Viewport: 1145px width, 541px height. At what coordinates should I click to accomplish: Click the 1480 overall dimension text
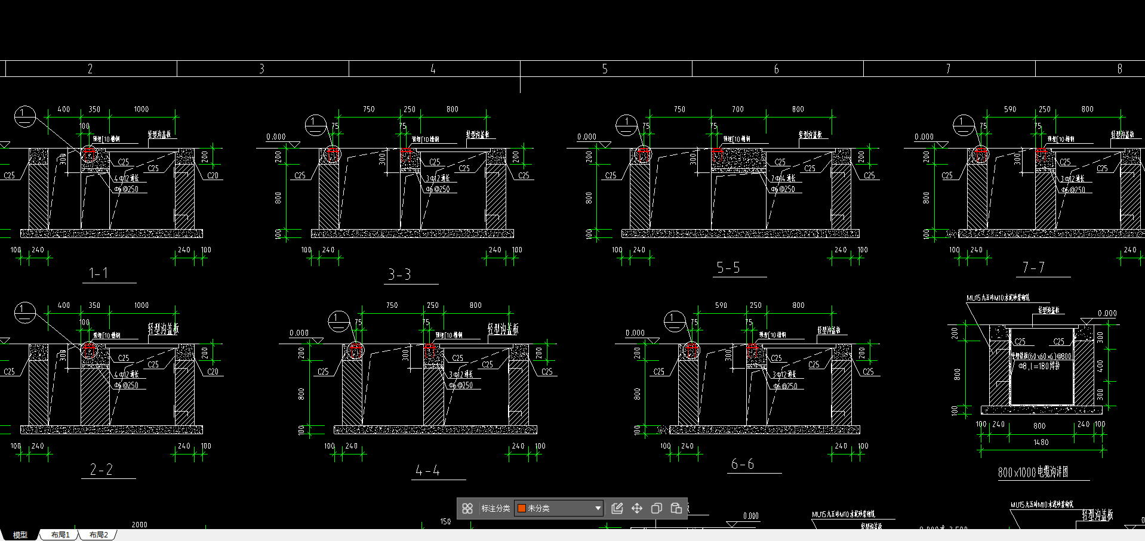[x=1041, y=443]
